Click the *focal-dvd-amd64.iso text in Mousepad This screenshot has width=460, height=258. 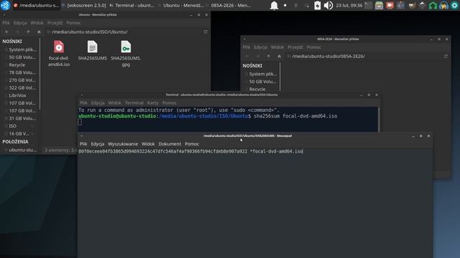click(x=276, y=151)
